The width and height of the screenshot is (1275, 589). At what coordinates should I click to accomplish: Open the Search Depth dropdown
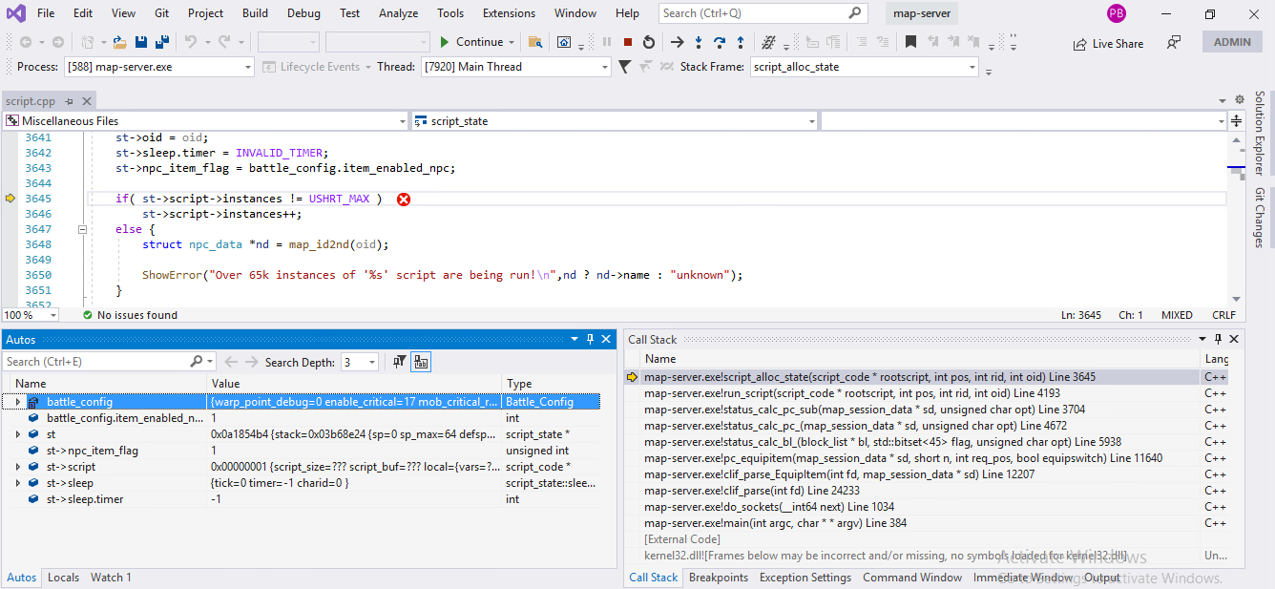(x=372, y=362)
